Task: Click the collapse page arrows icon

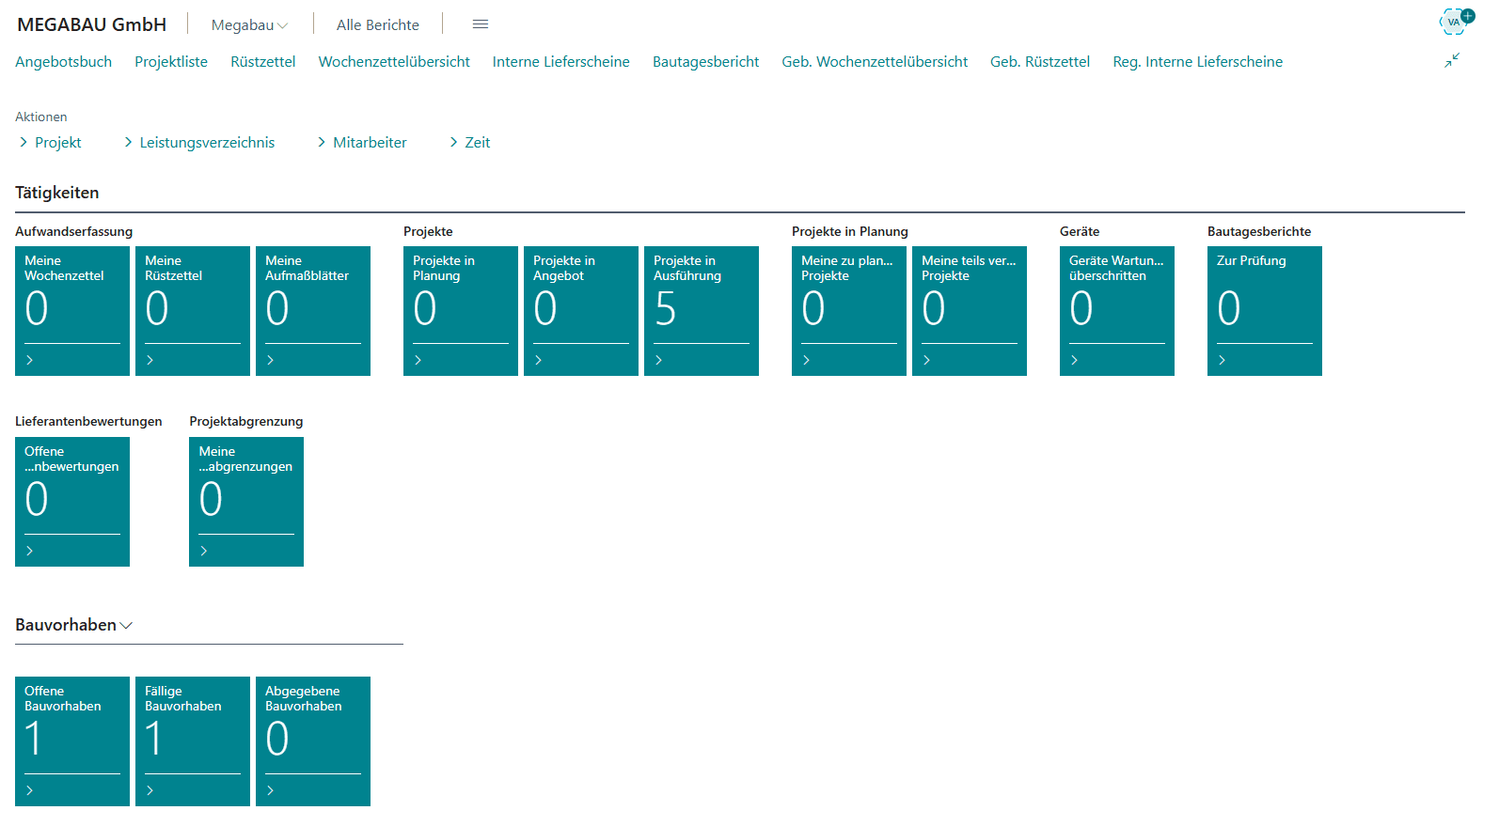Action: click(1452, 60)
